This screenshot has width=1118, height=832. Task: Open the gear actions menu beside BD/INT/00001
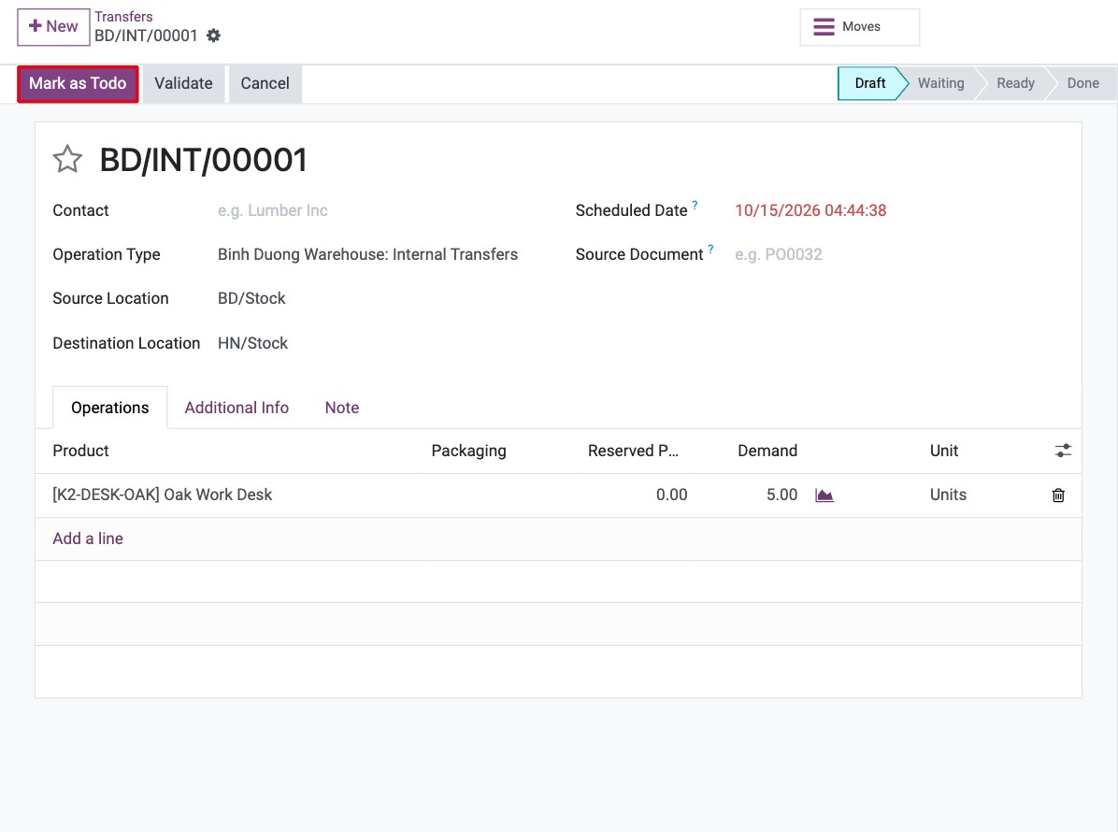(213, 36)
